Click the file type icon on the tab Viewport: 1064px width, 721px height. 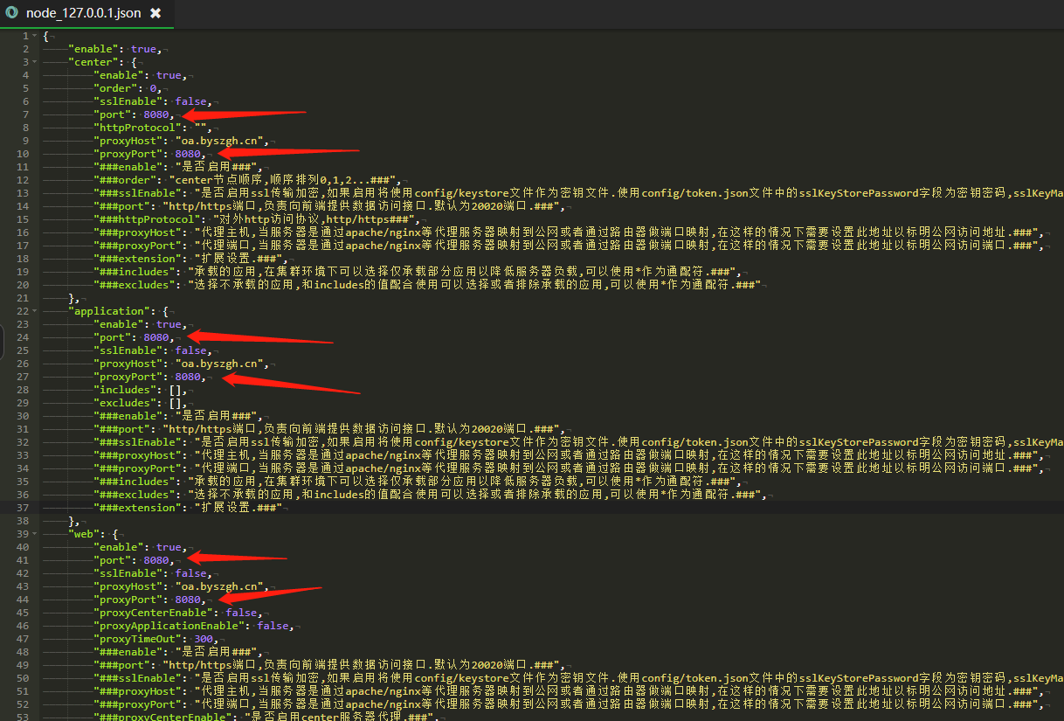pyautogui.click(x=11, y=13)
